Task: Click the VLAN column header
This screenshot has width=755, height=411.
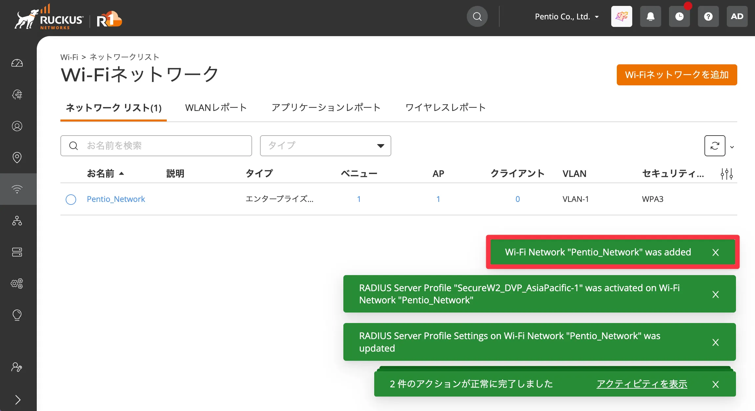Action: 574,173
